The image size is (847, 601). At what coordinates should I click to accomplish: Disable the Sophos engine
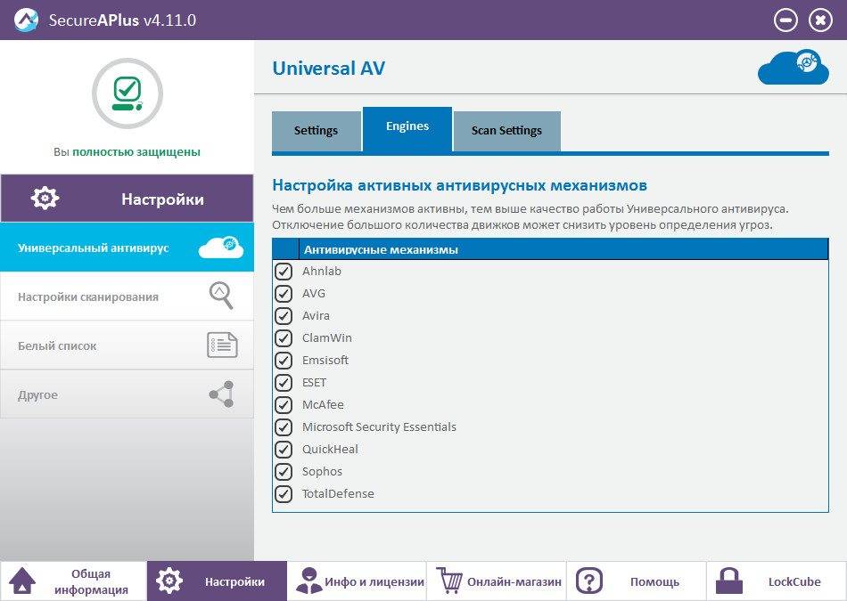[x=284, y=471]
